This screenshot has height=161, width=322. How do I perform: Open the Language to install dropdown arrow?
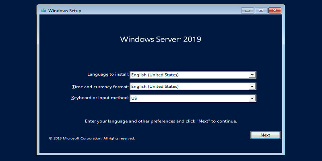tap(252, 75)
